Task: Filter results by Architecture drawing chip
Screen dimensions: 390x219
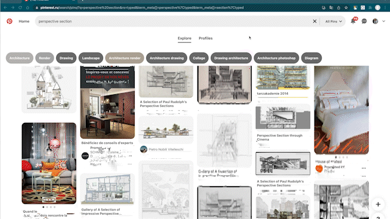Action: coord(166,58)
